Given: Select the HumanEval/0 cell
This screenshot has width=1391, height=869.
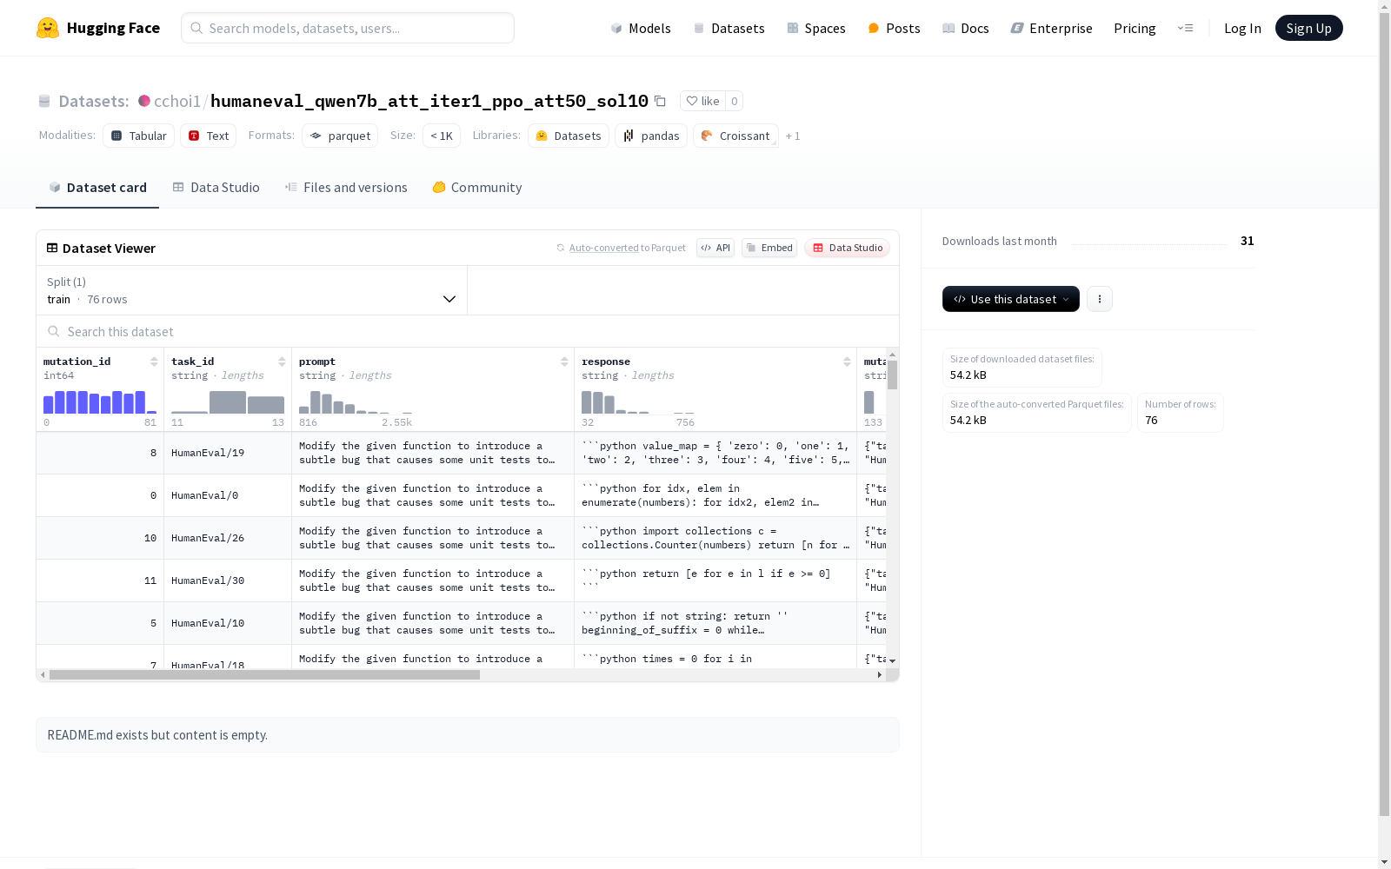Looking at the screenshot, I should [228, 495].
